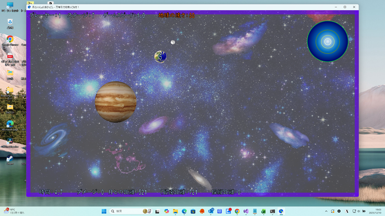The image size is (385, 216).
Task: Open the PDF file on desktop
Action: tap(10, 58)
